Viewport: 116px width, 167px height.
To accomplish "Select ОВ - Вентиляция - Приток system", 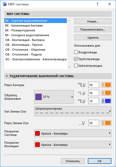I will coord(36,45).
